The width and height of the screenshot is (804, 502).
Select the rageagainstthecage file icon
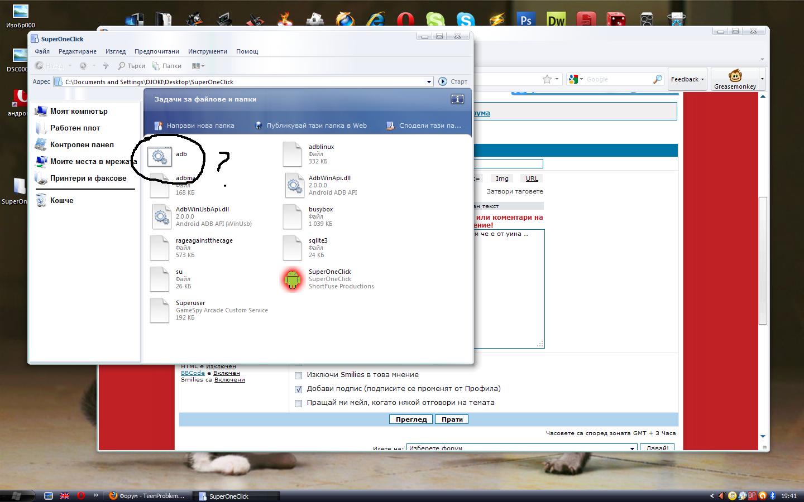[x=160, y=248]
